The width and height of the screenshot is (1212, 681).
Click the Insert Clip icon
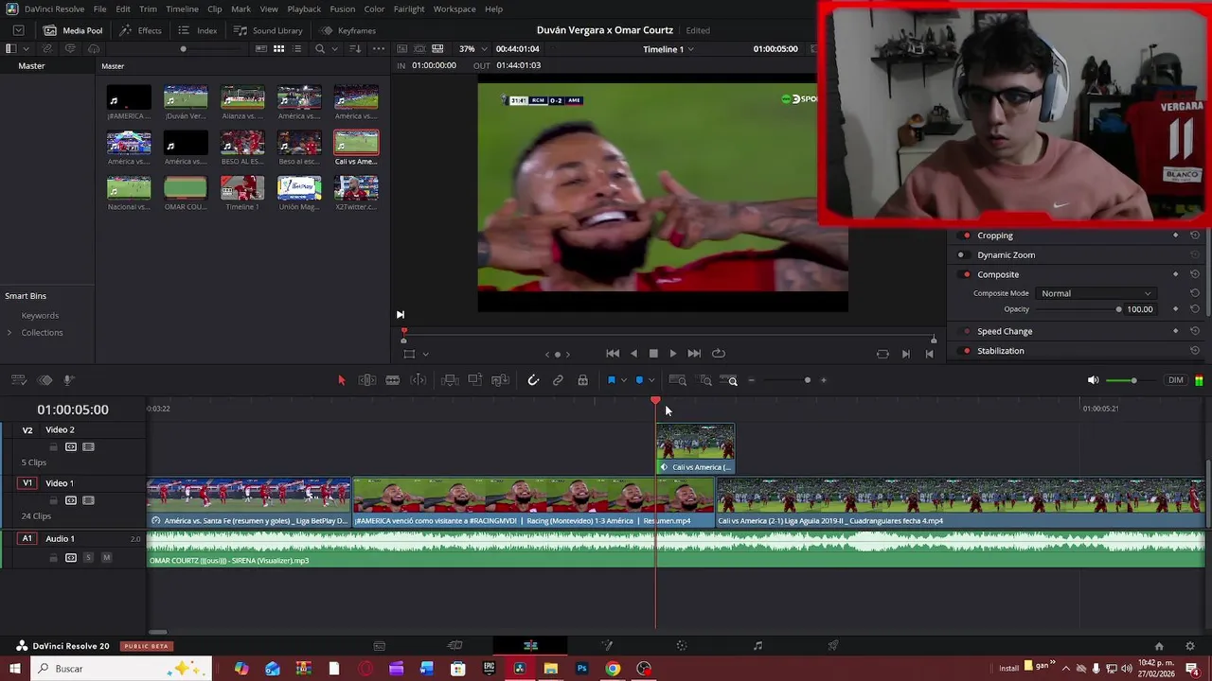coord(450,380)
